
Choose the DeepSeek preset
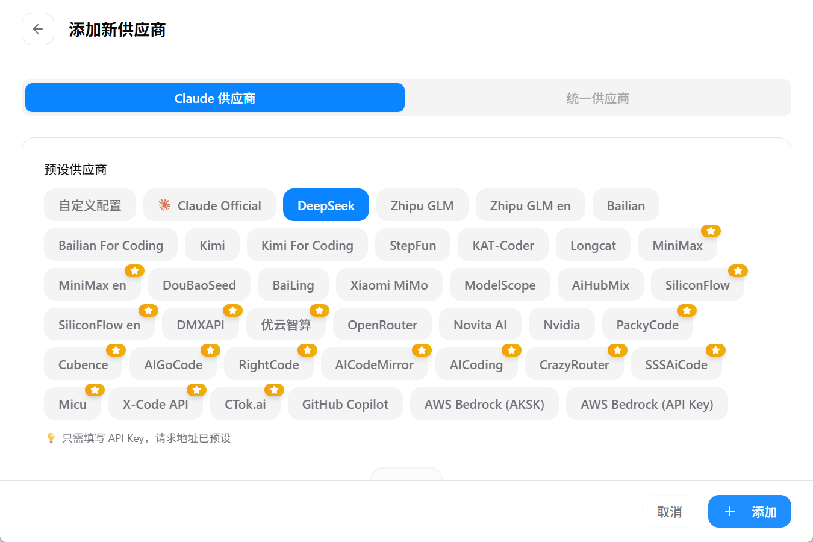point(326,205)
